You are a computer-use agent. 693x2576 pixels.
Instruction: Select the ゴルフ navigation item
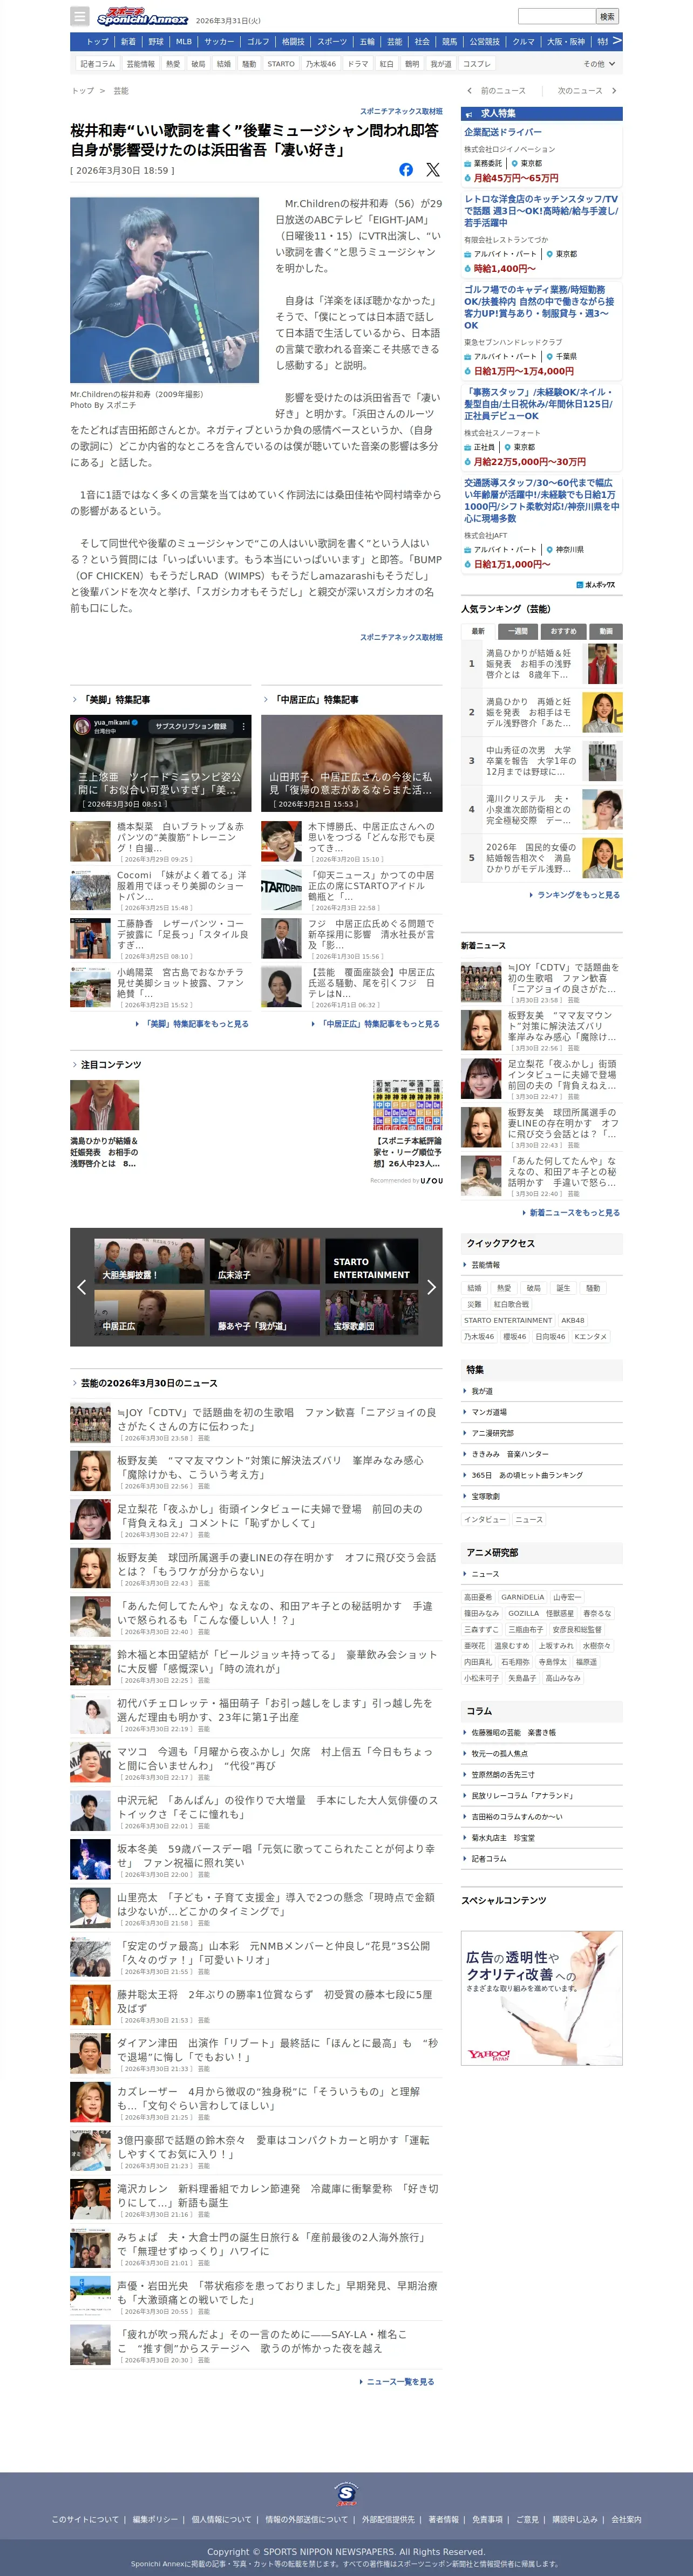[x=258, y=42]
